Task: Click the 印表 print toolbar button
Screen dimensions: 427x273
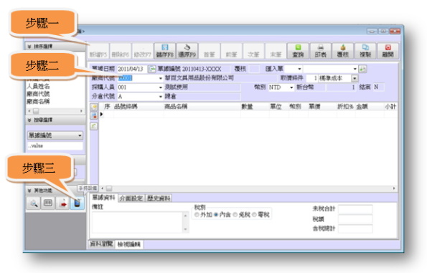Action: point(321,51)
